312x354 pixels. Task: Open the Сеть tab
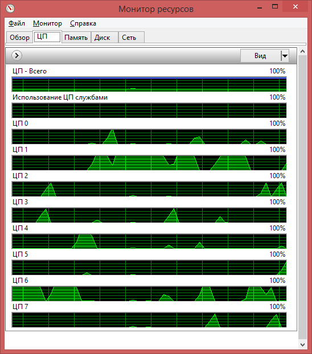pos(132,37)
